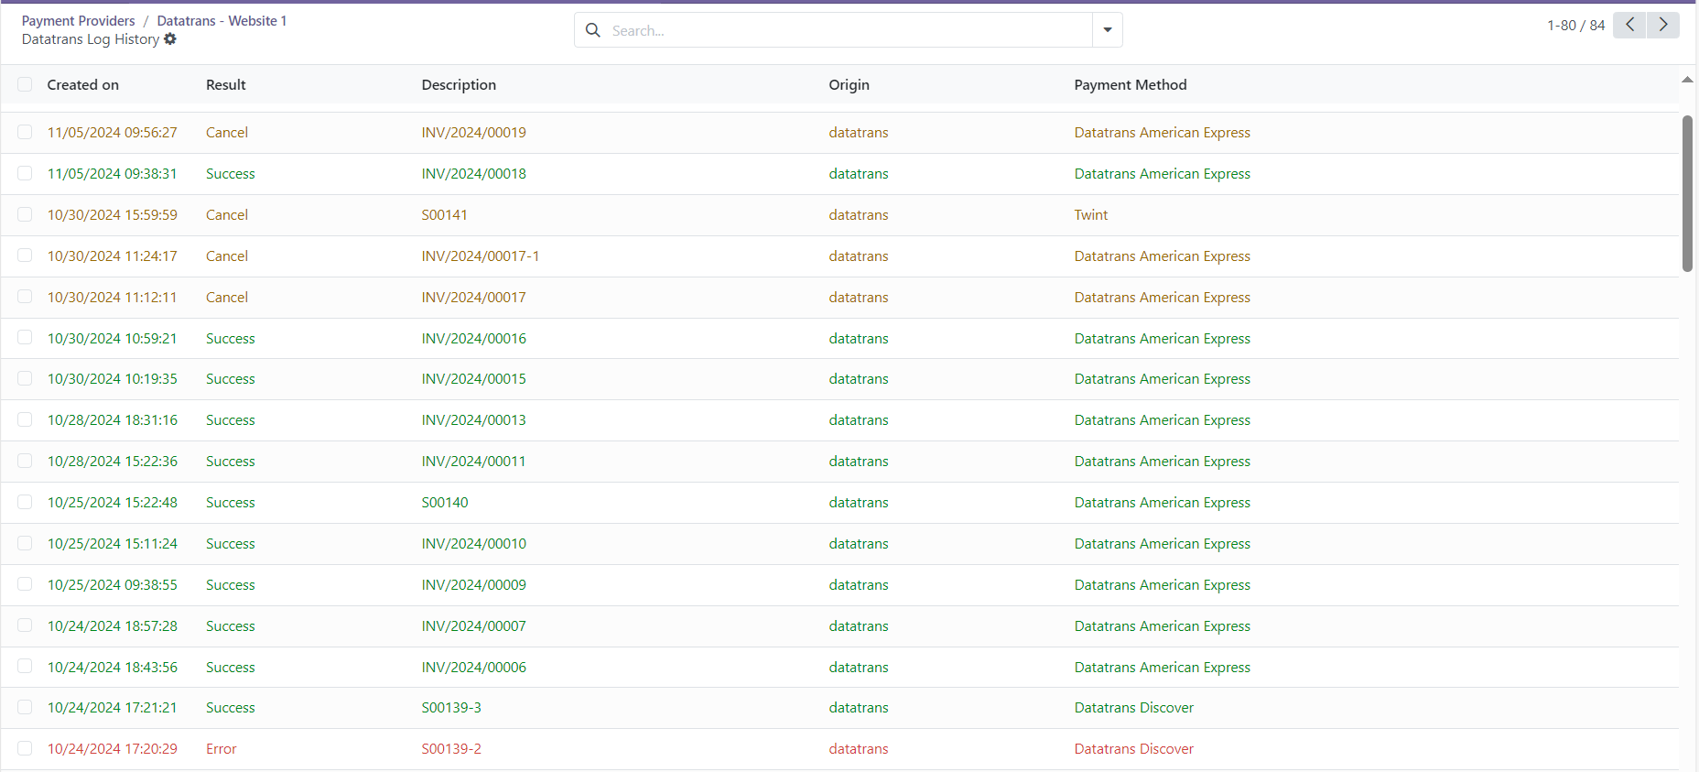
Task: Click the Result column header
Action: click(225, 84)
